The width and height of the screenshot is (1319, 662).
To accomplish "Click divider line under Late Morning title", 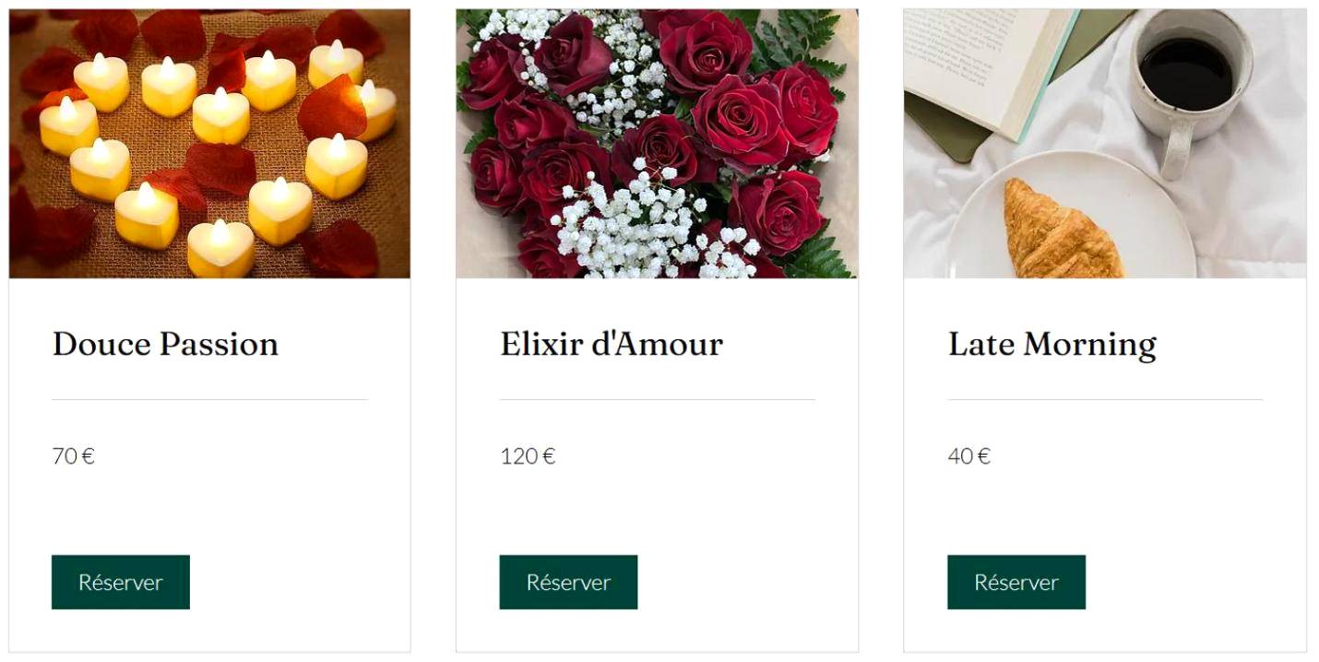I will coord(1105,399).
